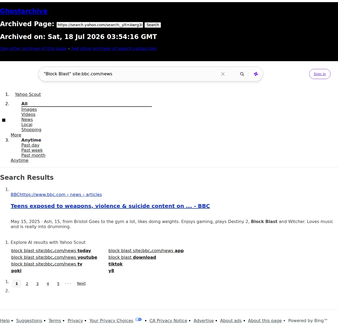Click Next to advance results page
Viewport: 338px width, 332px height.
point(81,283)
